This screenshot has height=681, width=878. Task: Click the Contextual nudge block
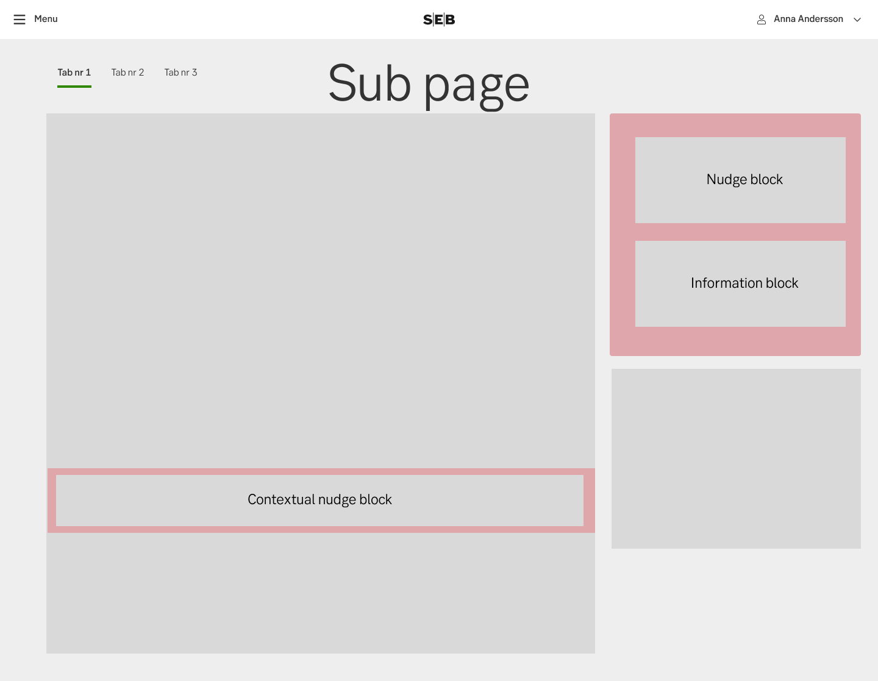pyautogui.click(x=319, y=500)
